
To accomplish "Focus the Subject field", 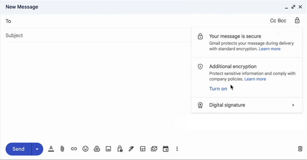I will pos(96,35).
